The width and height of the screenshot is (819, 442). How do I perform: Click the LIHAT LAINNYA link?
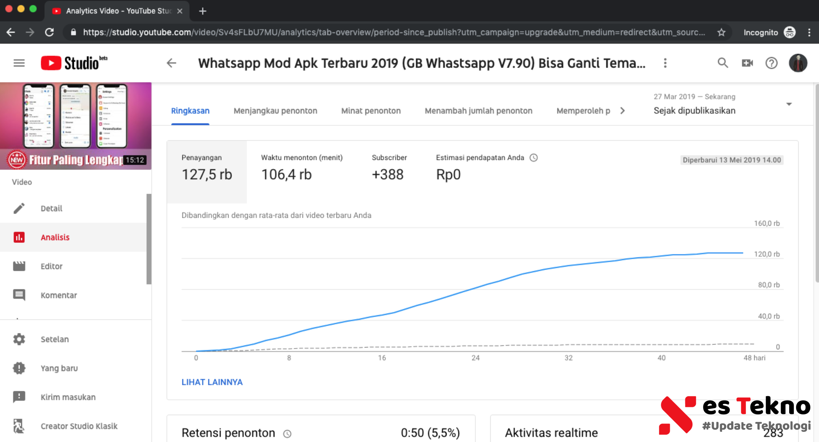[212, 382]
